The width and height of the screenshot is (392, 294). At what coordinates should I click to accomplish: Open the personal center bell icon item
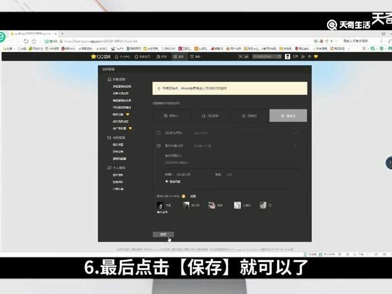pos(122,57)
